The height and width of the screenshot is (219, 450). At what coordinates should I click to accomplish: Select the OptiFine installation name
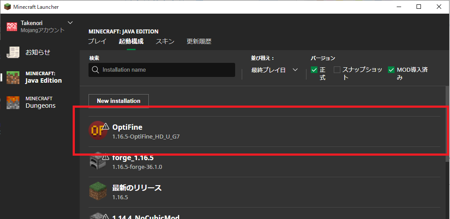127,127
